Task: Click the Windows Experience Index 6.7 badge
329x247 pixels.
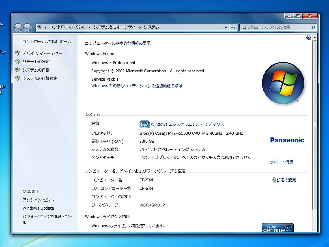Action: pos(144,125)
